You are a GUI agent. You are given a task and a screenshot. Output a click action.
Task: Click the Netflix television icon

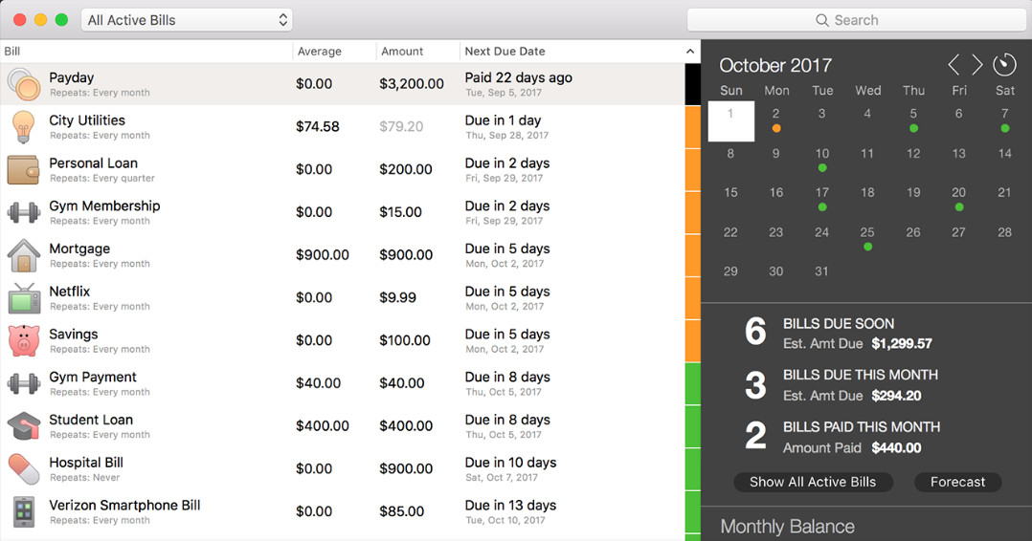(24, 298)
